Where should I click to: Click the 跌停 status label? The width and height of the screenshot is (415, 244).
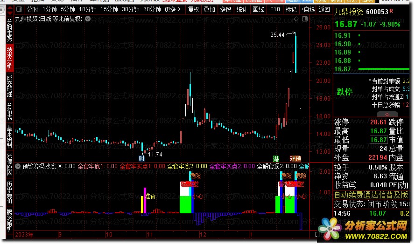click(345, 92)
